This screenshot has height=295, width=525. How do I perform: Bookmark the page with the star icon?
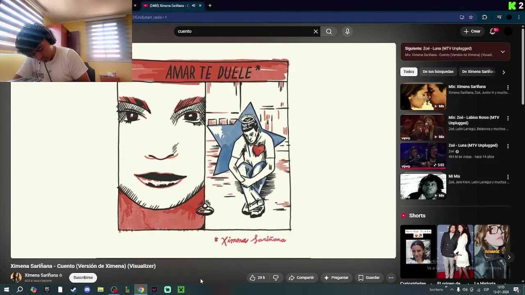(471, 17)
